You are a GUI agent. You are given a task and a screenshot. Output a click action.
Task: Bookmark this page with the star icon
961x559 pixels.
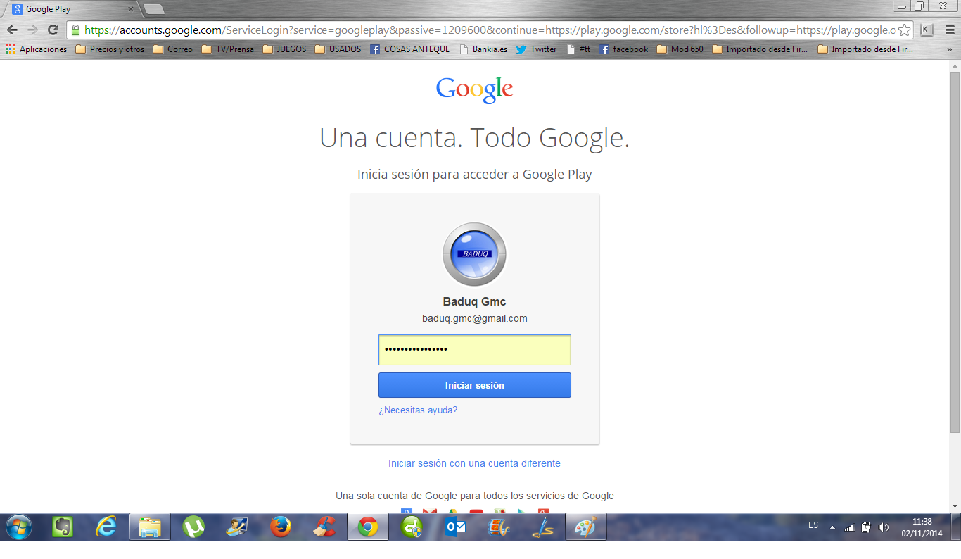pyautogui.click(x=905, y=30)
